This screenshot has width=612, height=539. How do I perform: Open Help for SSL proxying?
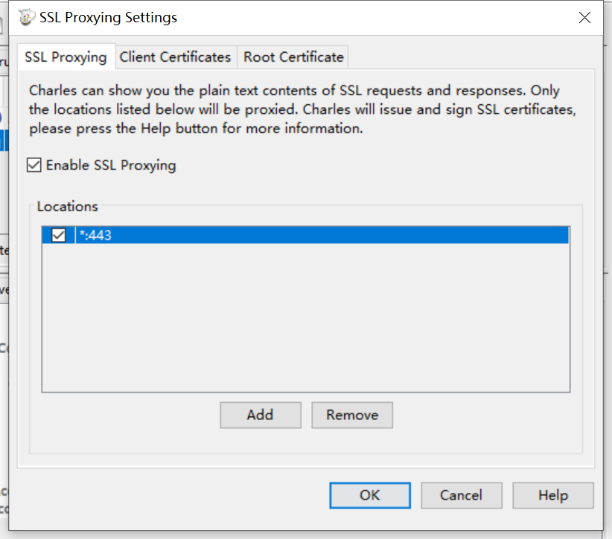coord(553,495)
